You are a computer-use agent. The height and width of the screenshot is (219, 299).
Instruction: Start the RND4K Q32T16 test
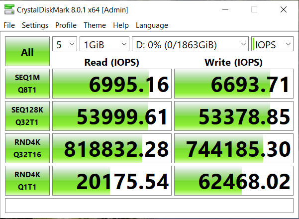pyautogui.click(x=27, y=148)
